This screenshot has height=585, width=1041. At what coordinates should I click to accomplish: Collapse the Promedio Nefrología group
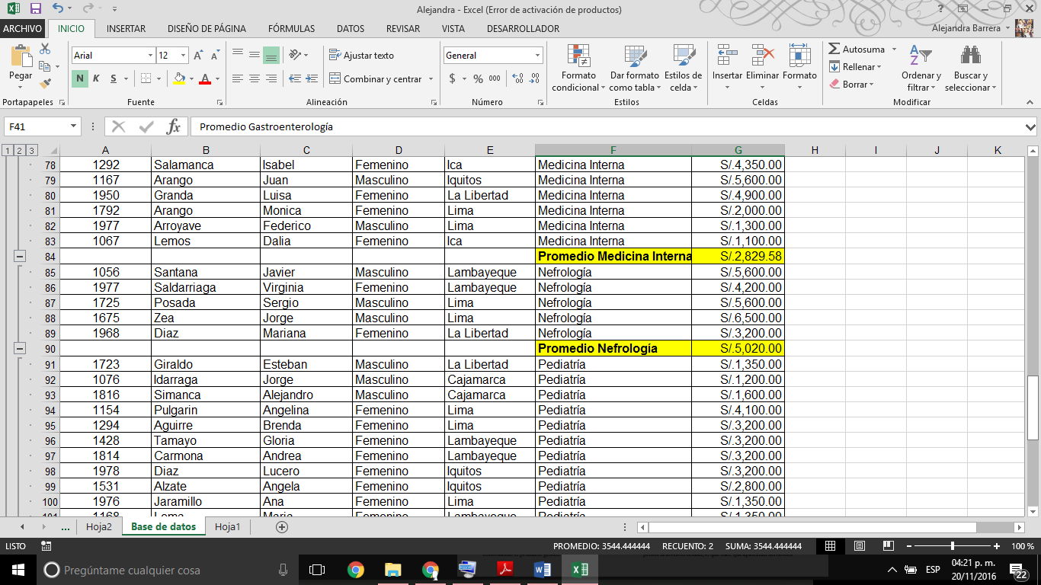coord(18,348)
